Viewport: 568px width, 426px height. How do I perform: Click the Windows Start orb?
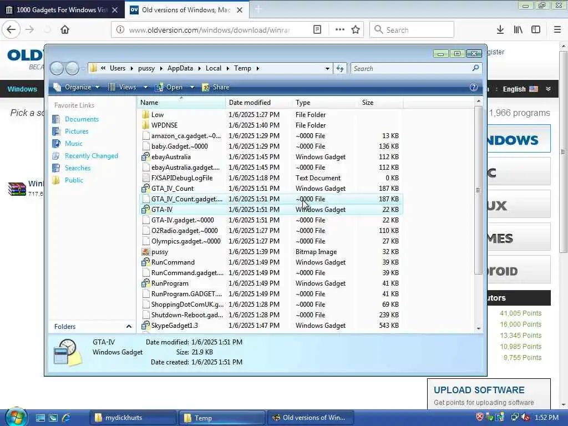[x=15, y=417]
